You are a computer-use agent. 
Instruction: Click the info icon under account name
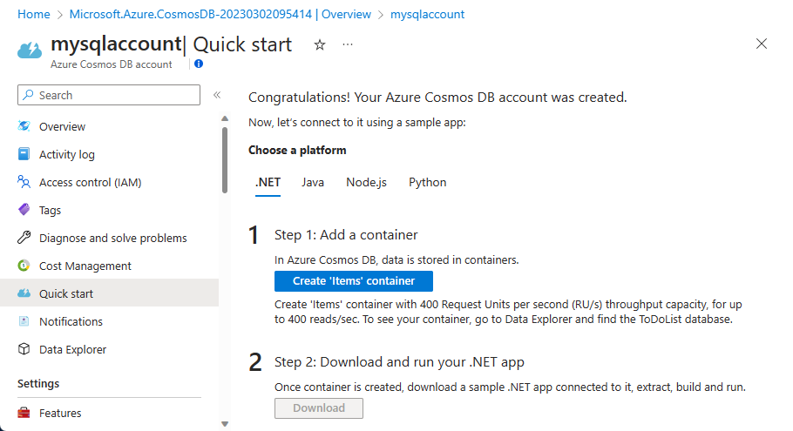[x=199, y=64]
